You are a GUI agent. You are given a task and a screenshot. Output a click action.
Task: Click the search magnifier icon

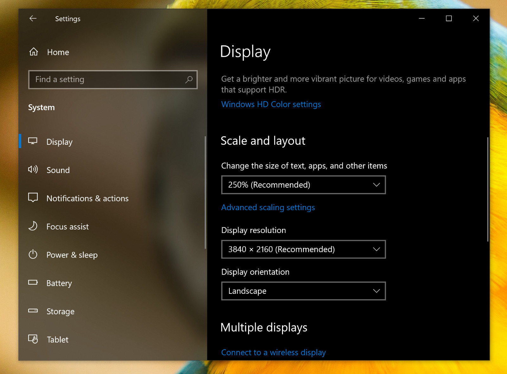(189, 80)
